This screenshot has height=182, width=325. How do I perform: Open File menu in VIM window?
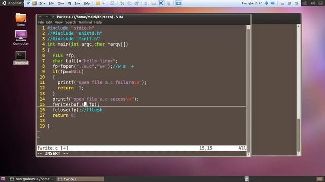[41, 22]
